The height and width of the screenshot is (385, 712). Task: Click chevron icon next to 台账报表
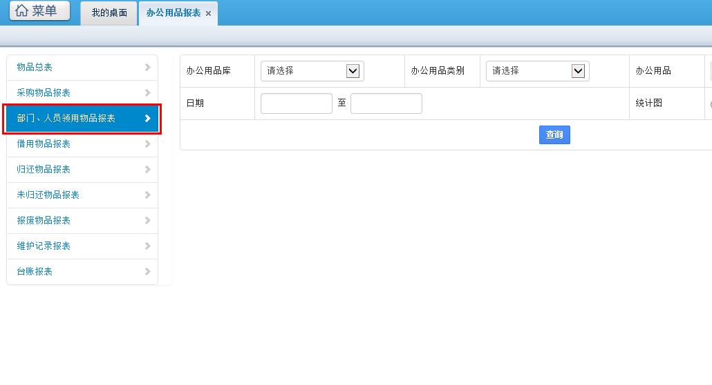pyautogui.click(x=147, y=272)
